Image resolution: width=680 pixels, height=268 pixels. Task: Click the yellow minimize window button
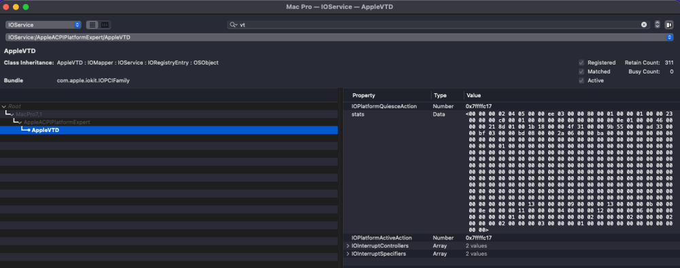[16, 7]
